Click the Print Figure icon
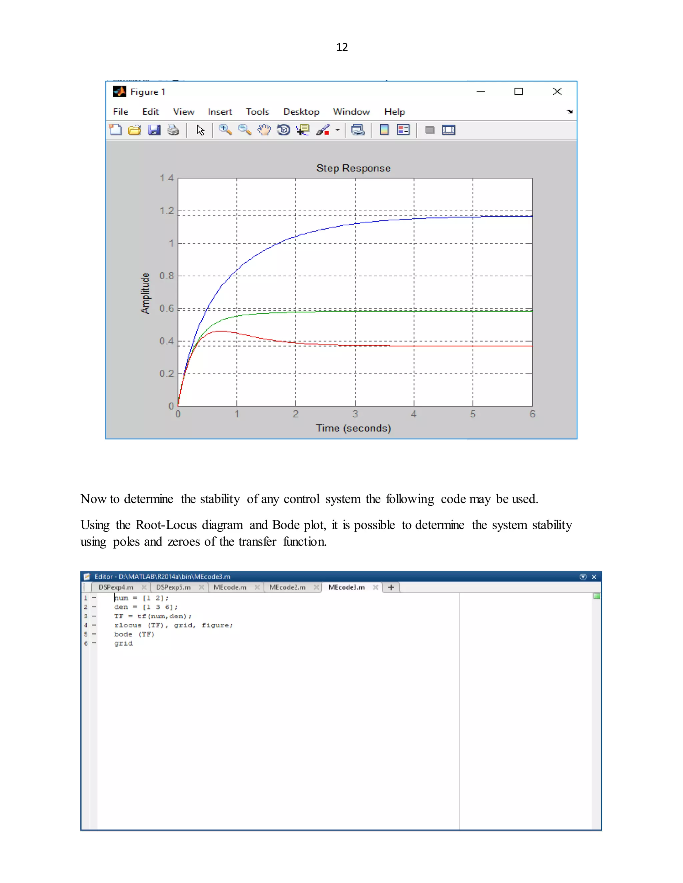683x883 pixels. tap(173, 130)
